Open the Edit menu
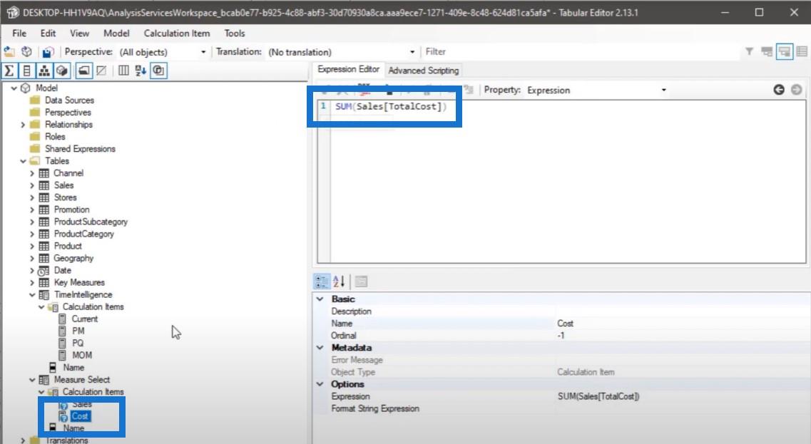The height and width of the screenshot is (444, 811). [48, 33]
